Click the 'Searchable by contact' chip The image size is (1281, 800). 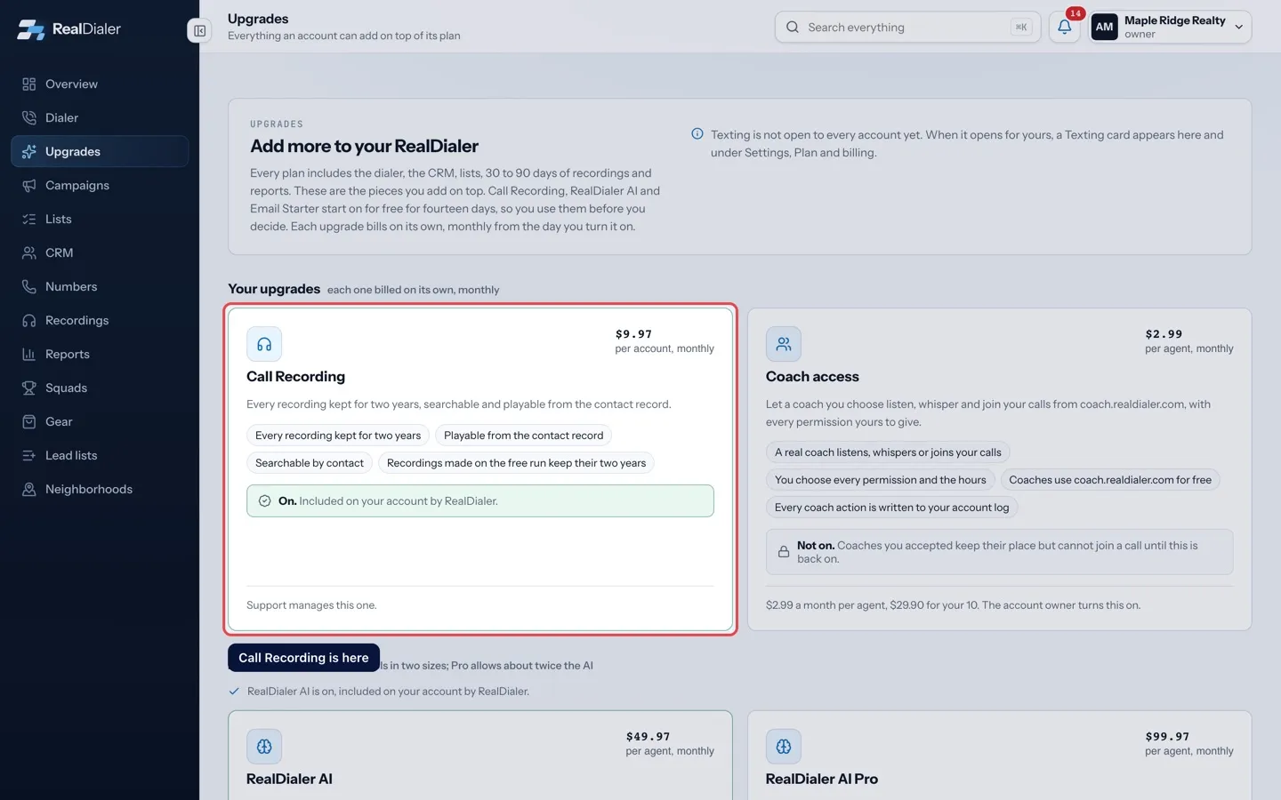pos(310,463)
